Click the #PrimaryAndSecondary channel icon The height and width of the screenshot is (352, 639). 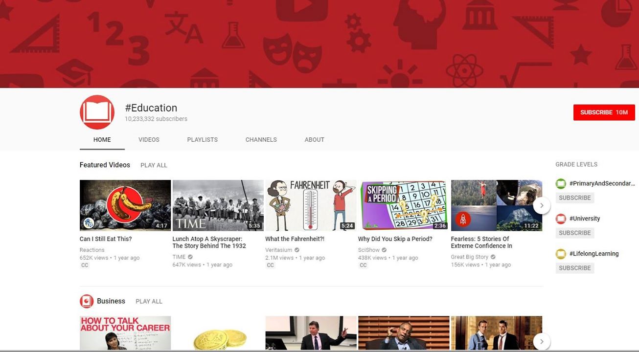point(561,184)
